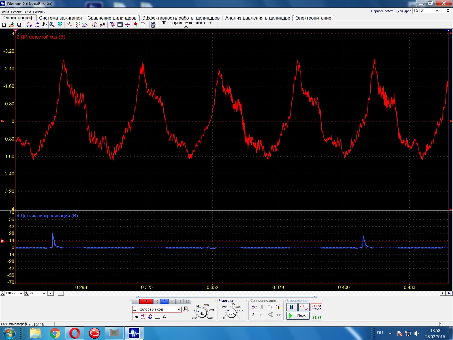Viewport: 453px width, 340px height.
Task: Switch to Эффективность работы цилиндров tab
Action: [x=181, y=18]
